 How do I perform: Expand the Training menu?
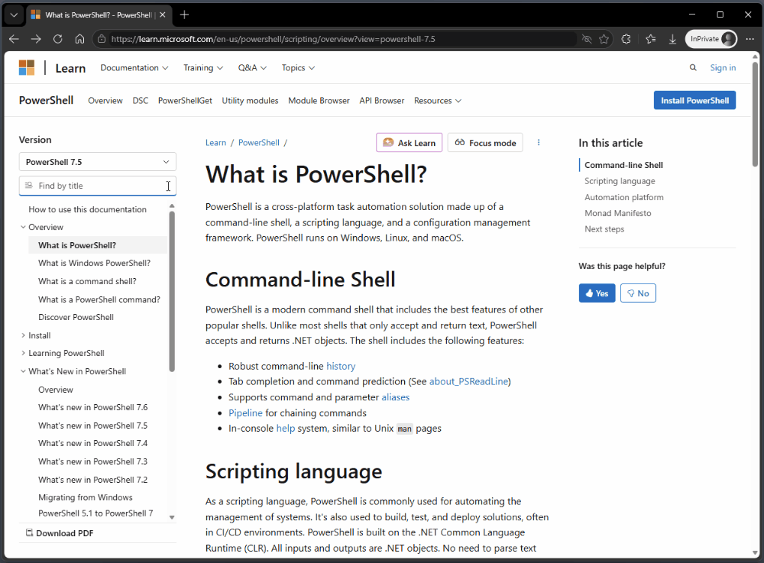pos(203,68)
